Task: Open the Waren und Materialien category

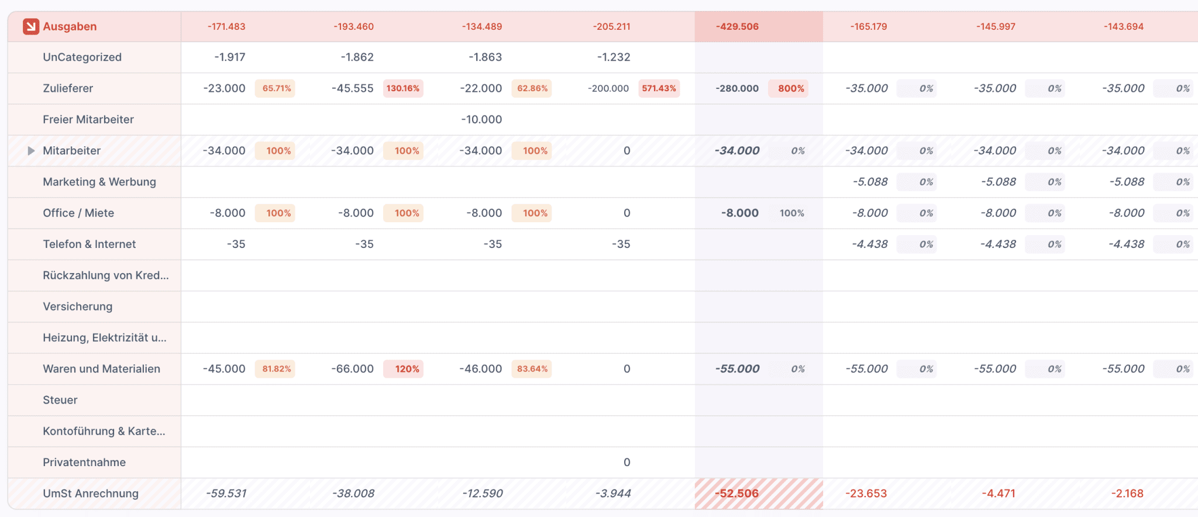Action: 101,369
